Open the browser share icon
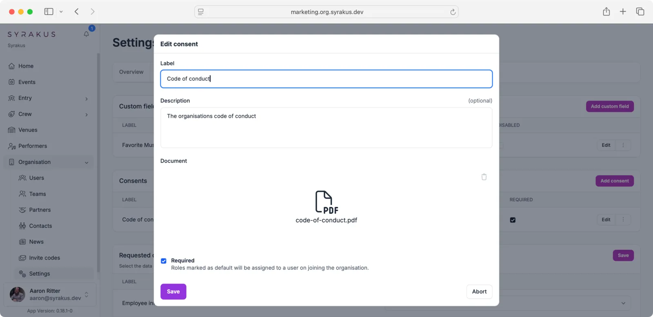653x317 pixels. pyautogui.click(x=606, y=12)
